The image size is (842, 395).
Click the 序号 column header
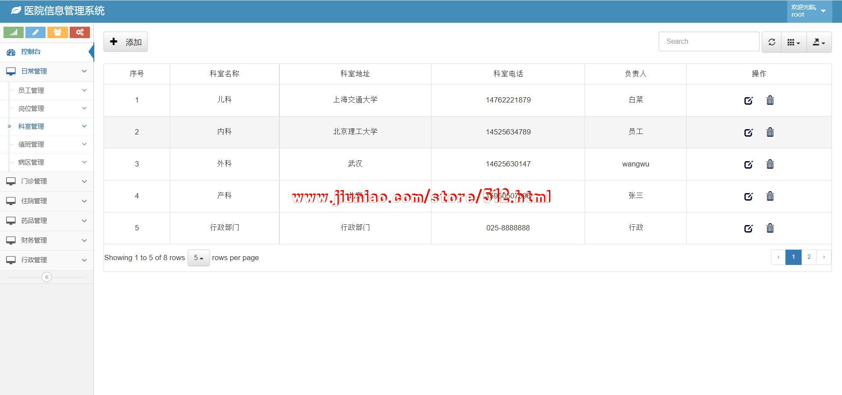pyautogui.click(x=137, y=74)
